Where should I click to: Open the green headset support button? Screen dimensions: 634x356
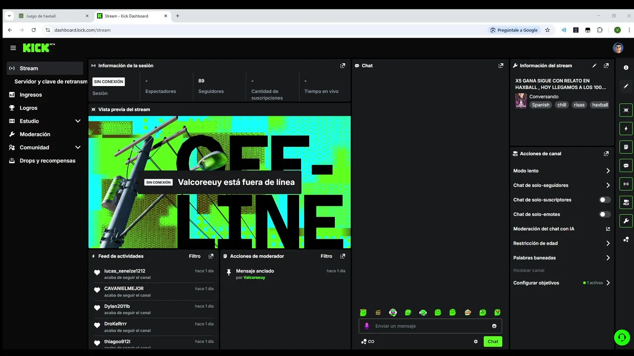point(622,337)
